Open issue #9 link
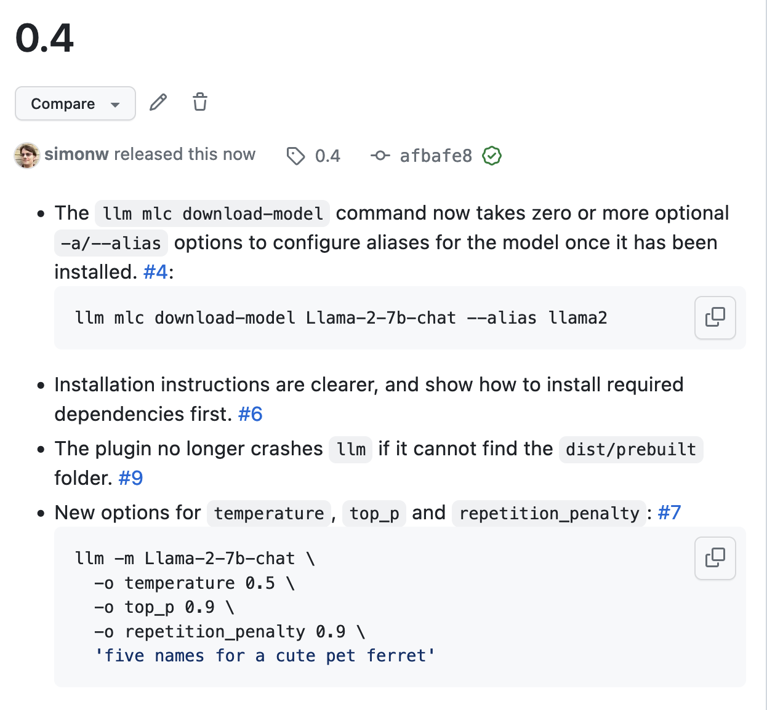This screenshot has height=710, width=767. click(131, 478)
